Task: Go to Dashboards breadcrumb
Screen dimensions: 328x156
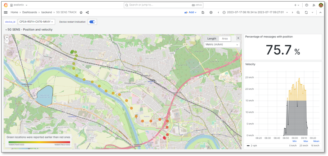Action: (30, 12)
